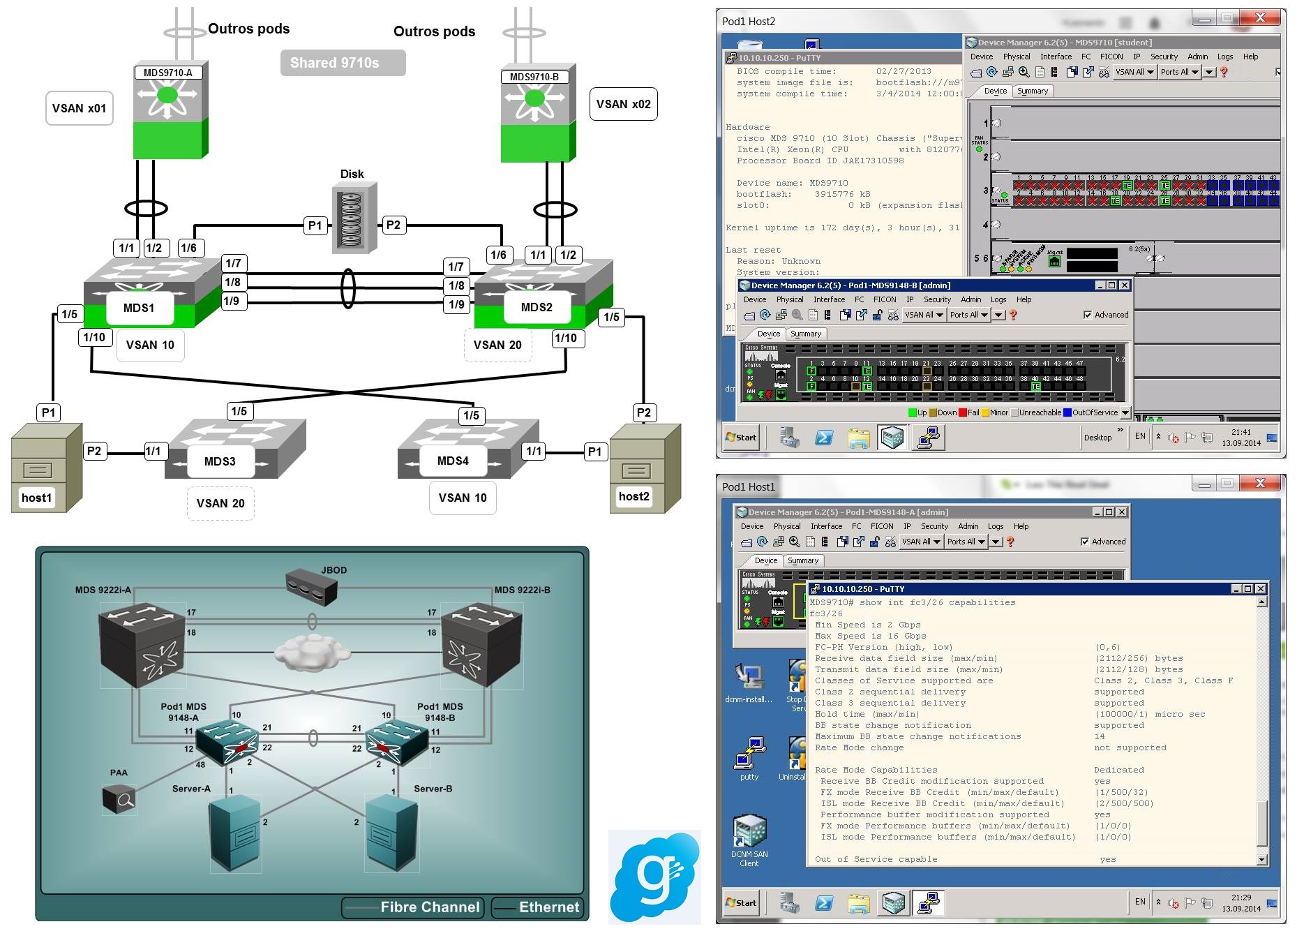
Task: Open Ports All dropdown in MDS9148-A window
Action: pyautogui.click(x=966, y=542)
